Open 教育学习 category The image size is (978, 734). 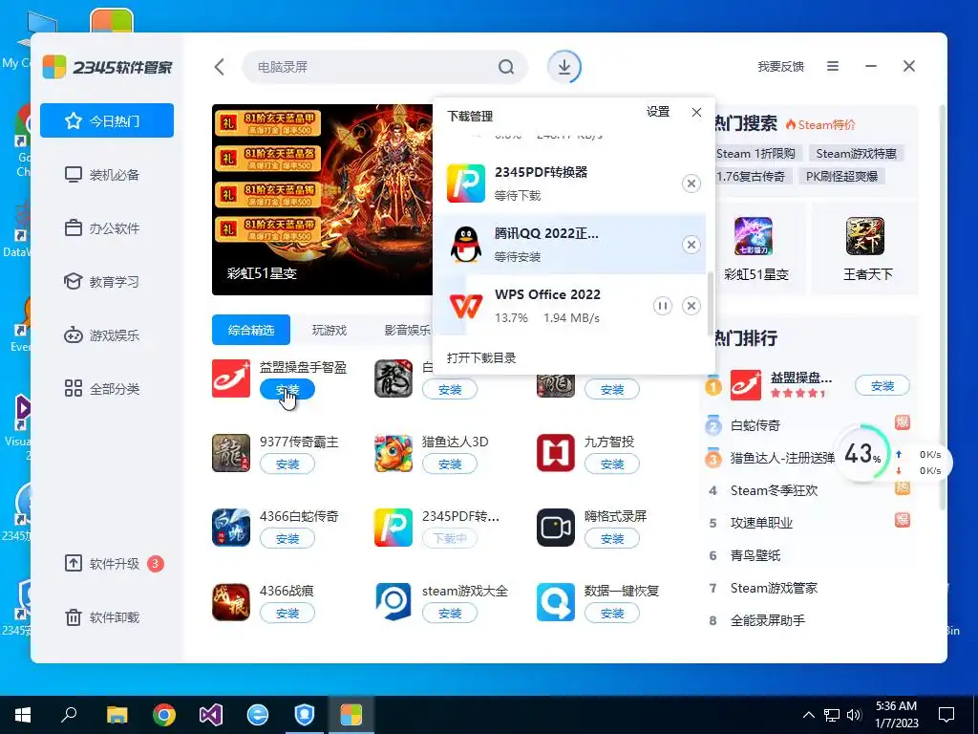coord(107,282)
